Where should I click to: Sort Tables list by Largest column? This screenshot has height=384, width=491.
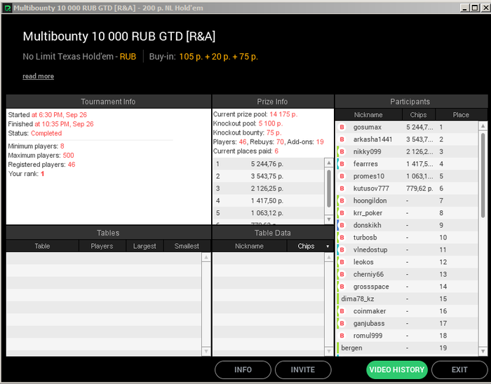144,246
